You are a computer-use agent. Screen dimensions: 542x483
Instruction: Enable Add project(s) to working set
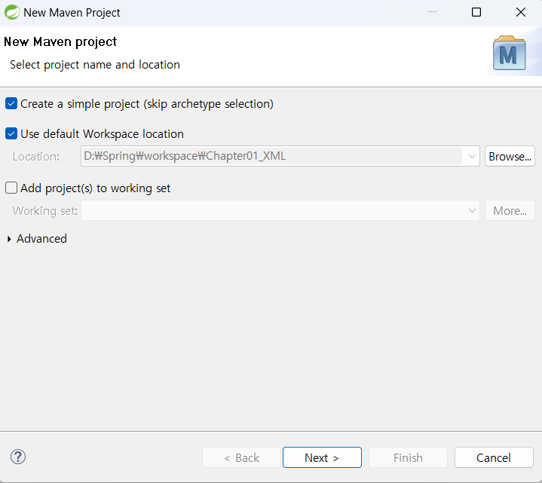click(x=11, y=188)
